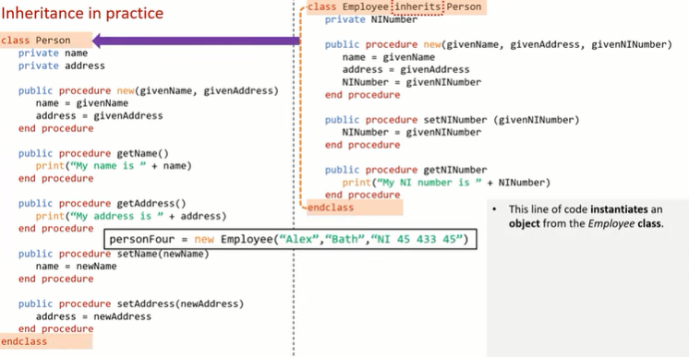This screenshot has height=357, width=689.
Task: Click the purple inheritance arrow
Action: pos(197,41)
